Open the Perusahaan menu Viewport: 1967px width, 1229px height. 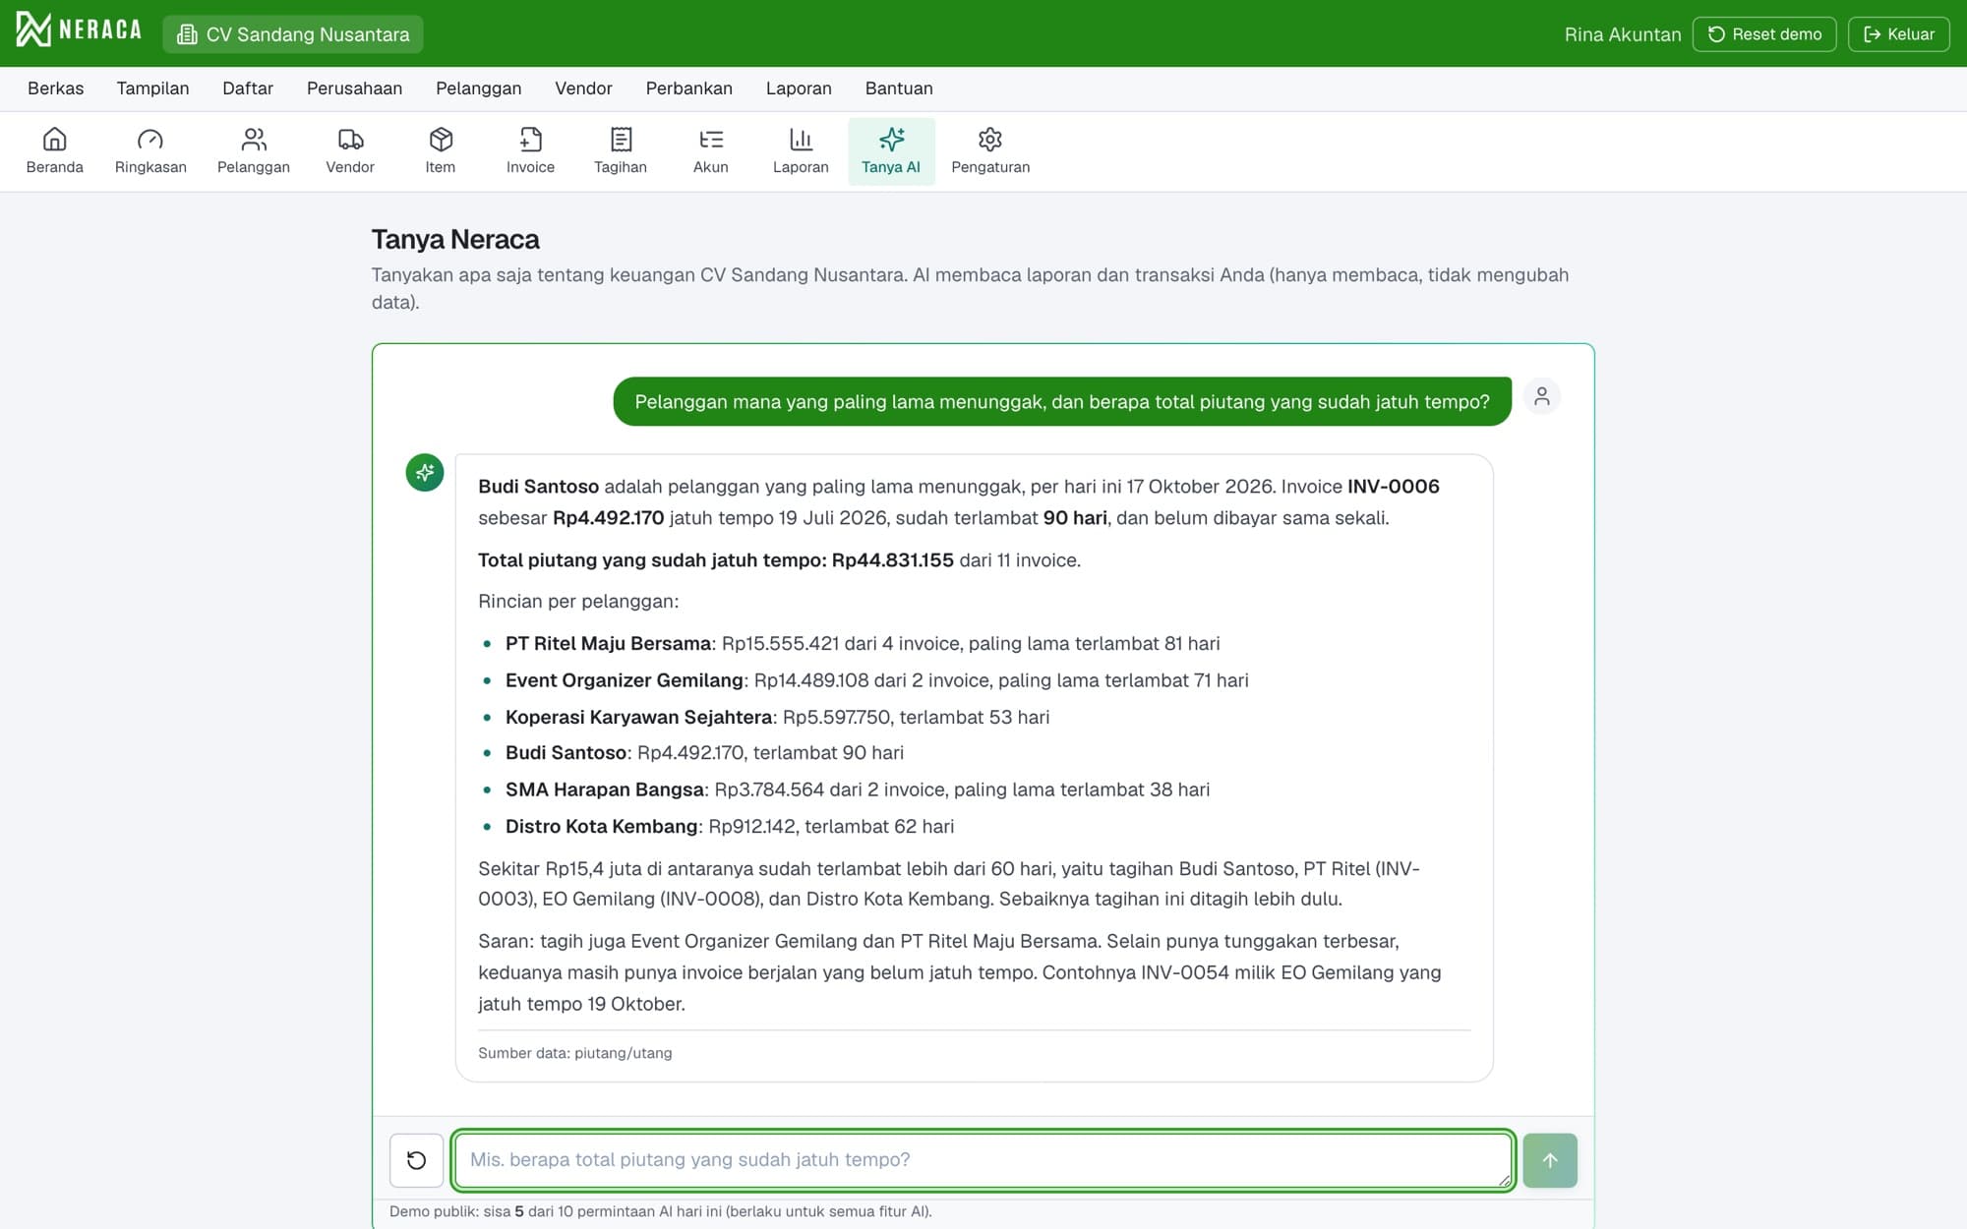pos(354,88)
